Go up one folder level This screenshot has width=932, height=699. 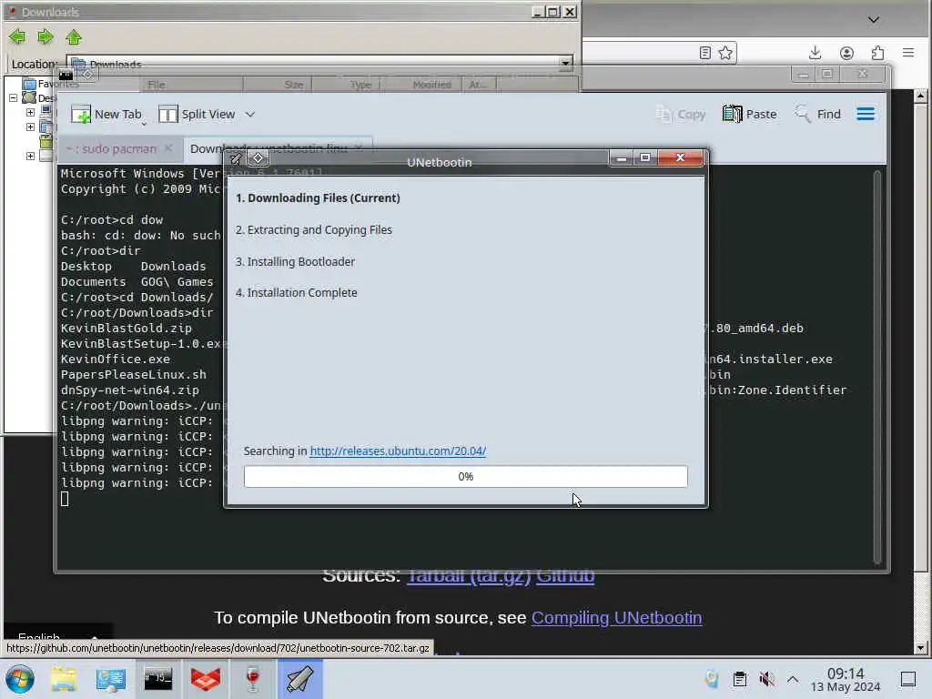pos(74,36)
